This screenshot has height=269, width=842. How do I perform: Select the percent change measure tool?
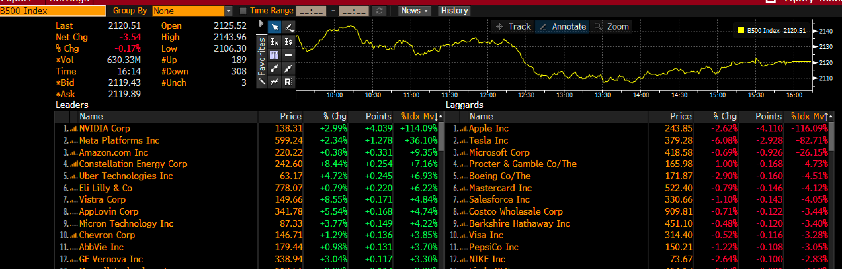274,42
